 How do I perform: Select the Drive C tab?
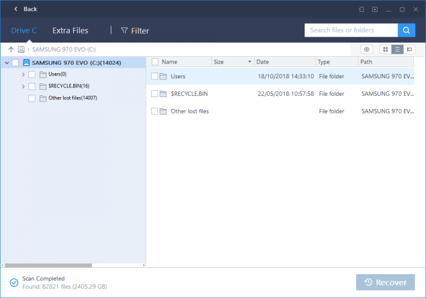(24, 31)
